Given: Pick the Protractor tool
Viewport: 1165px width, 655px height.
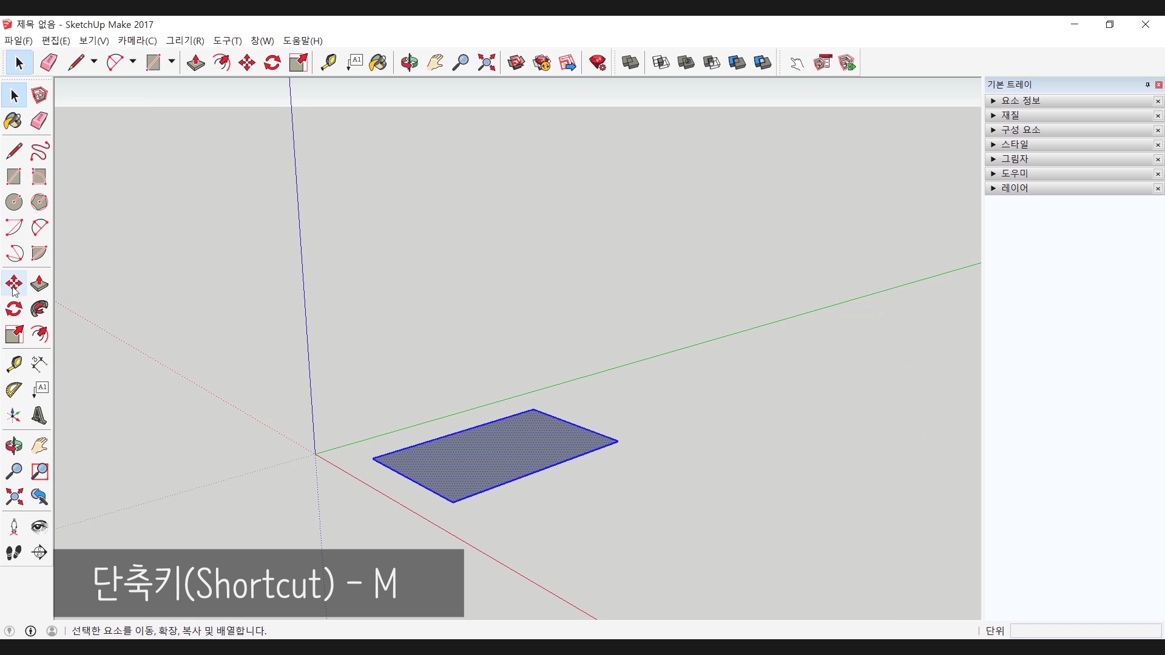Looking at the screenshot, I should tap(14, 389).
